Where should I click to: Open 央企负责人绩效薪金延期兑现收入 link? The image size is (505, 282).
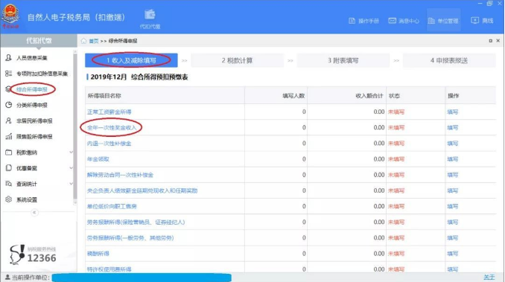[x=142, y=190]
